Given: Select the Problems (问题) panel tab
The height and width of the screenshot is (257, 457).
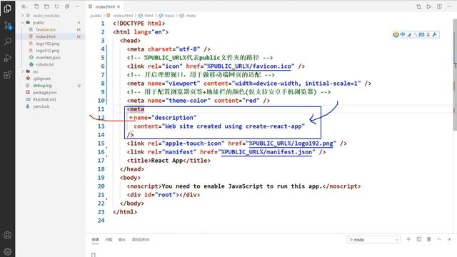Looking at the screenshot, I should 109,240.
